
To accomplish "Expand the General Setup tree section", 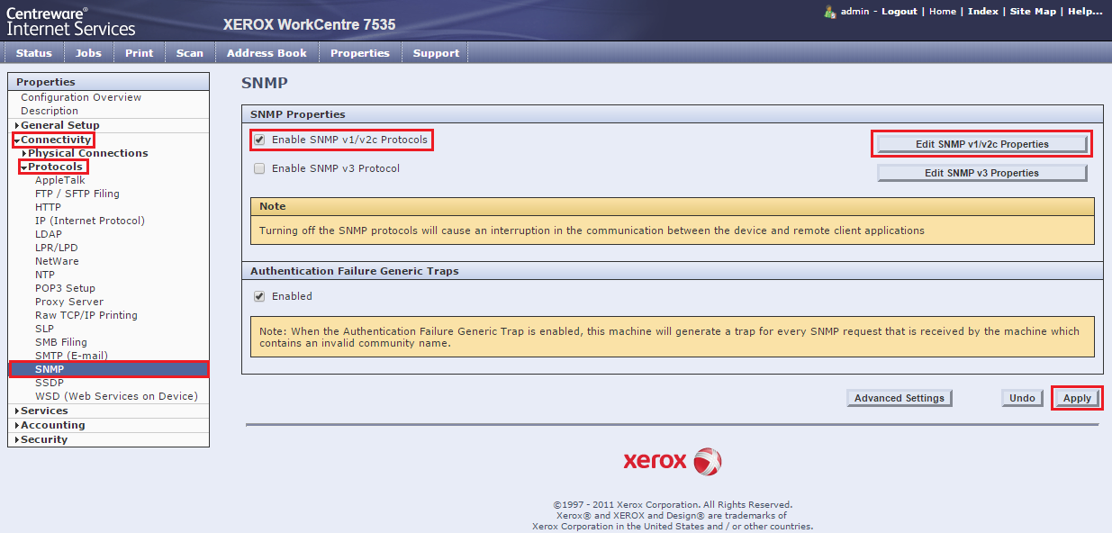I will (x=17, y=126).
